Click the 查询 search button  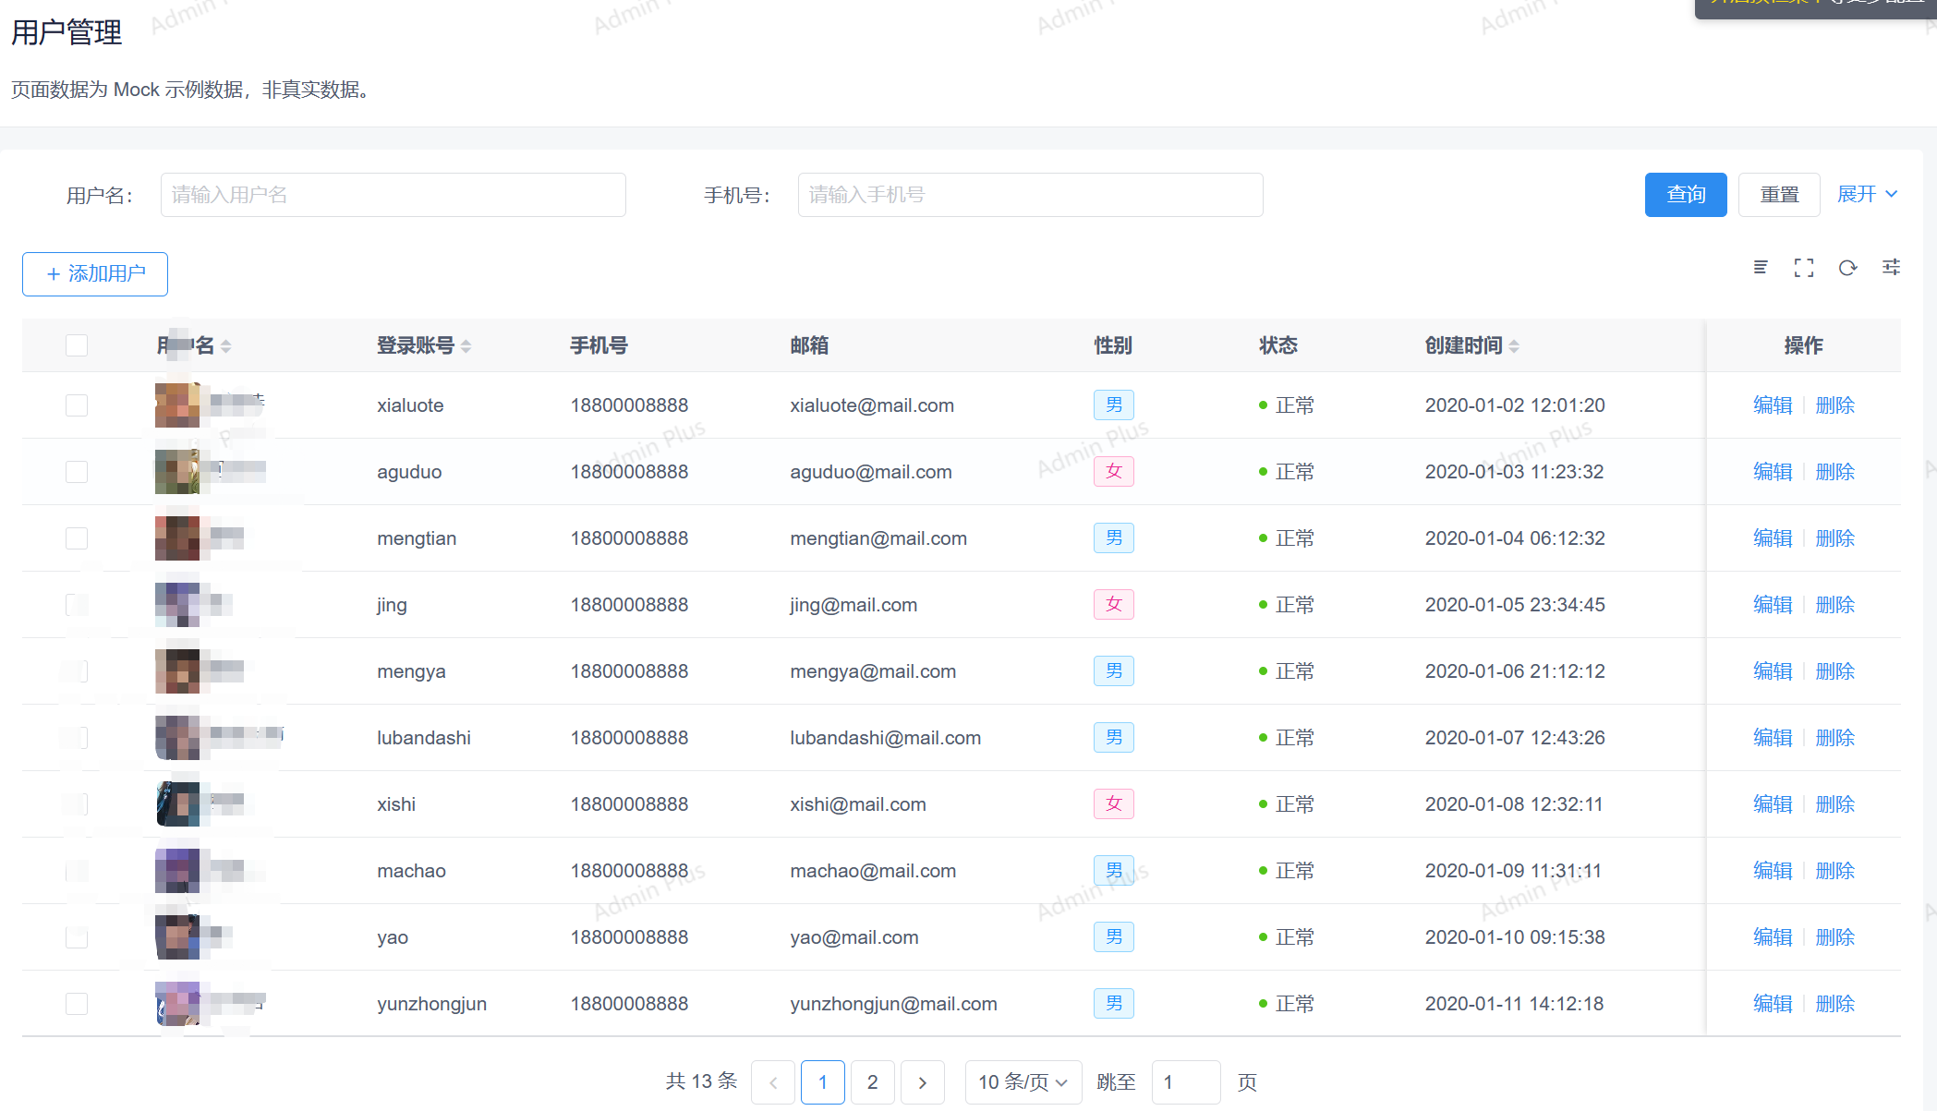(1686, 195)
